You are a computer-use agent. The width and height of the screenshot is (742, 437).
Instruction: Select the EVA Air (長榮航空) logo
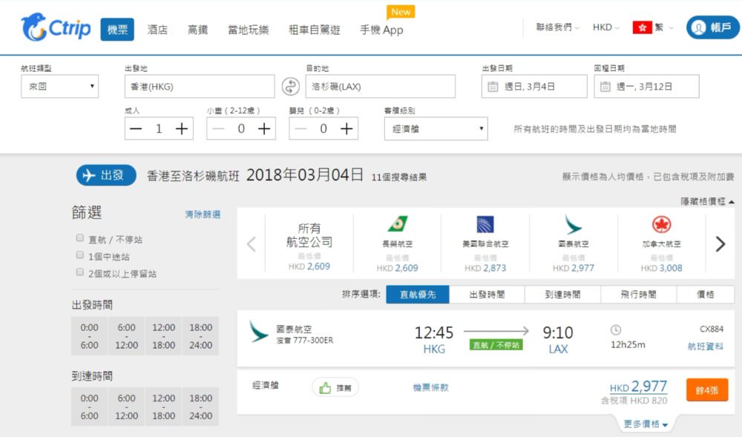(397, 225)
